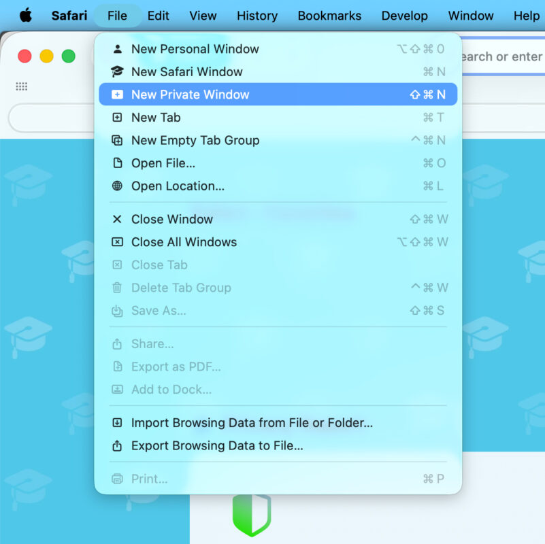This screenshot has height=544, width=545.
Task: Choose New Personal Window
Action: coord(278,49)
